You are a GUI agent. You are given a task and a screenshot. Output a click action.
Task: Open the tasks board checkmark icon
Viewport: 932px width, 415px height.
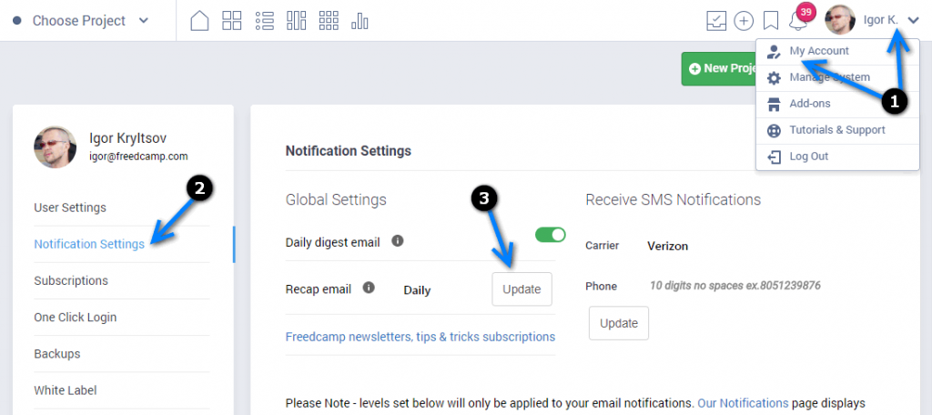pos(716,21)
